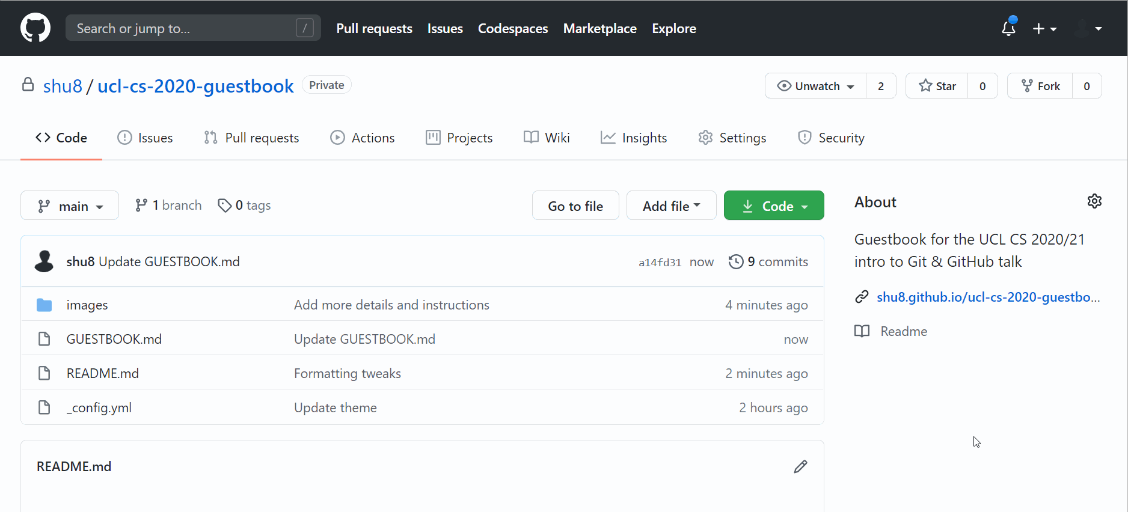Viewport: 1128px width, 512px height.
Task: Open the _config.yml file
Action: coord(99,407)
